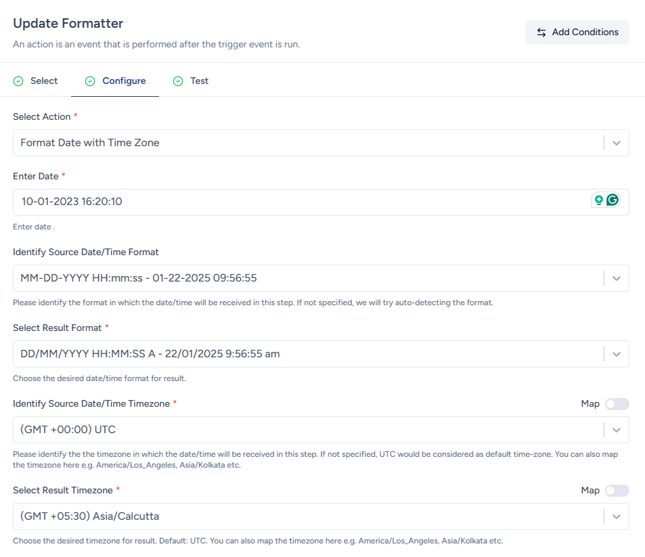Open the Source Date/Time Format dropdown arrow
This screenshot has height=557, width=645.
616,278
